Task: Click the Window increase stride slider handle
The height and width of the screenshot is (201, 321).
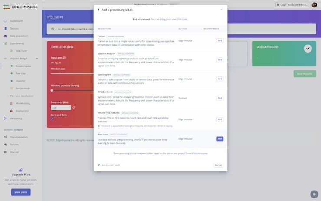Action: [x=52, y=90]
